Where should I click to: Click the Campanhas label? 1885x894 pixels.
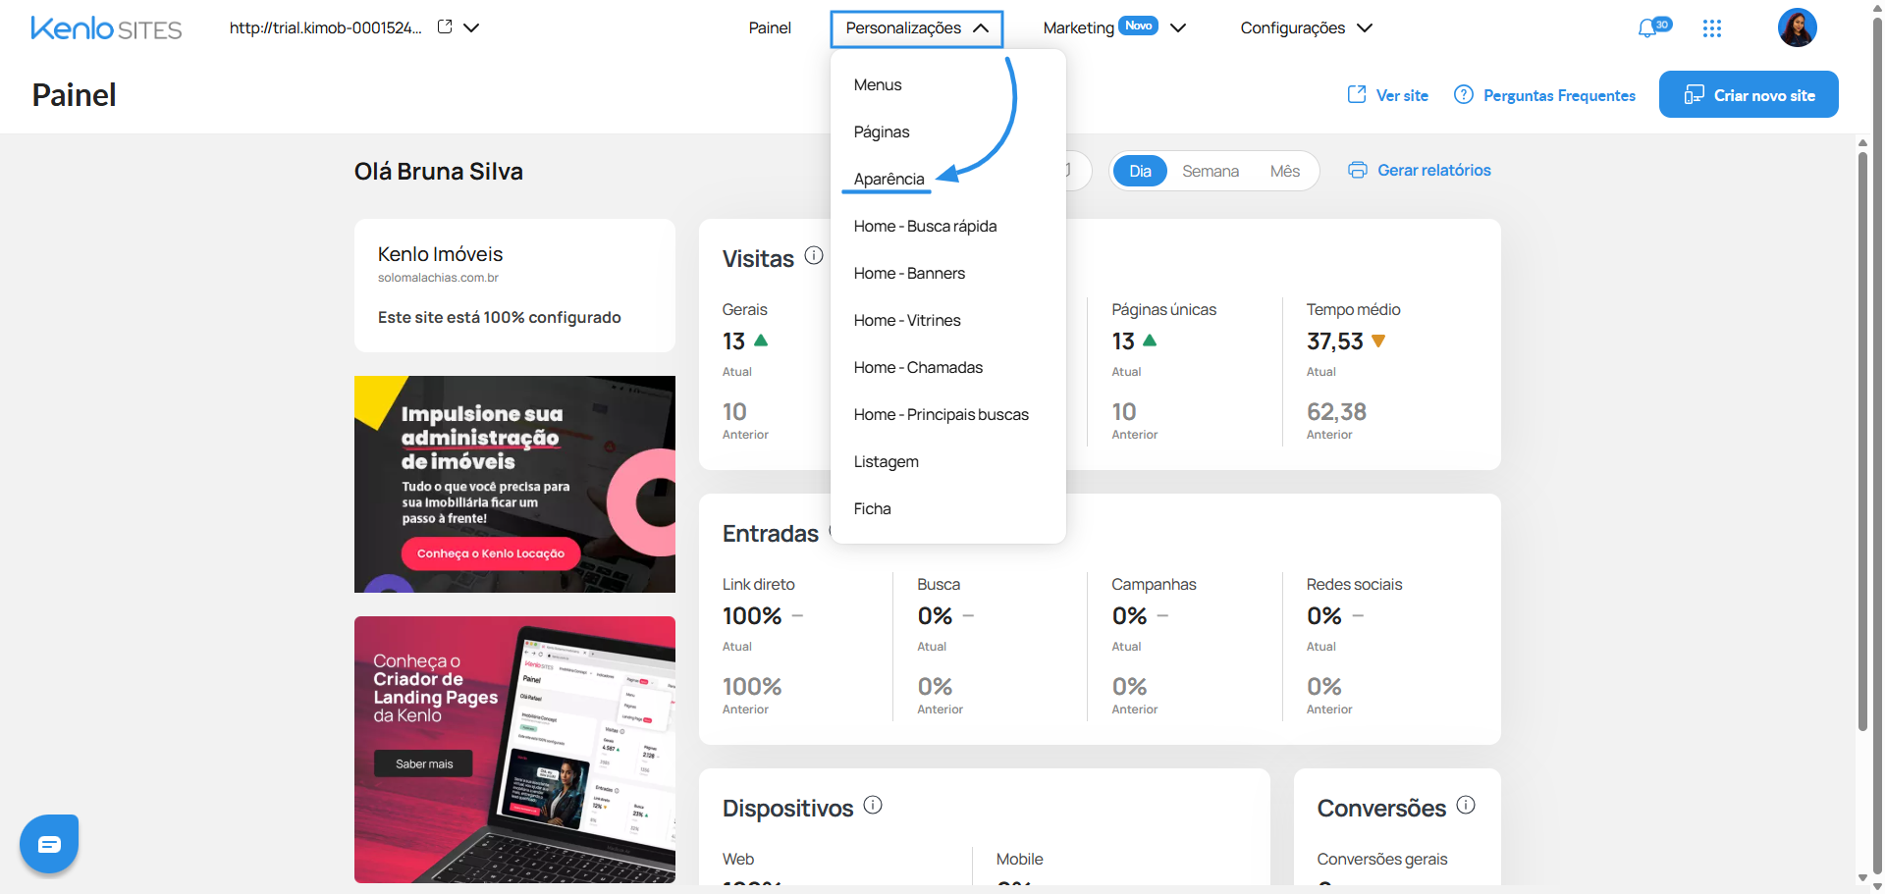1154,584
